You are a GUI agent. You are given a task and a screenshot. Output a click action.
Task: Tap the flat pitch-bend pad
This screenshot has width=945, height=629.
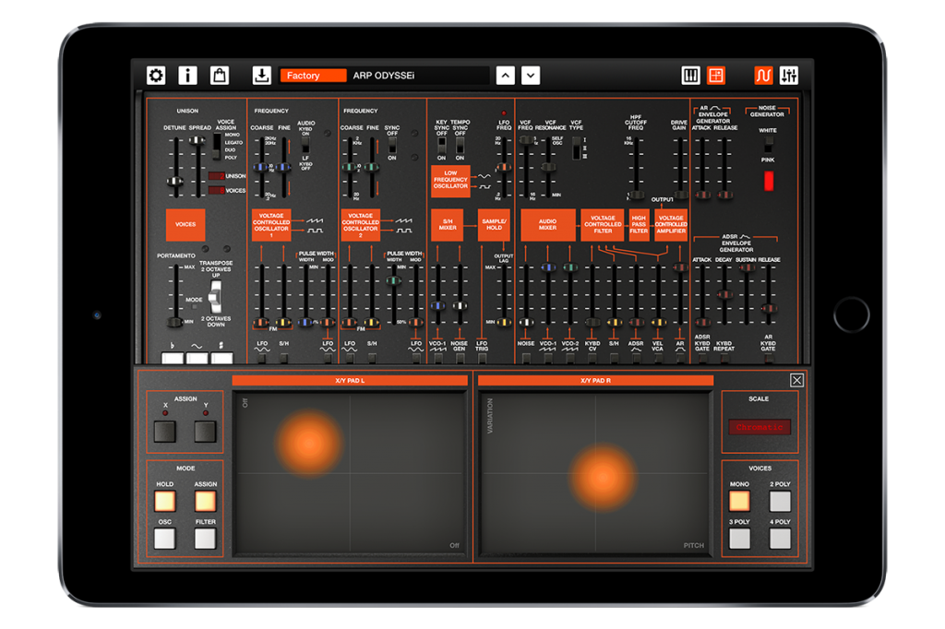(x=173, y=358)
